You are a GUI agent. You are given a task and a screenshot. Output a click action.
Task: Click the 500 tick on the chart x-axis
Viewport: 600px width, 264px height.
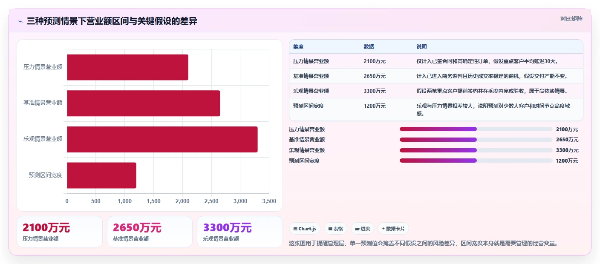(x=96, y=201)
